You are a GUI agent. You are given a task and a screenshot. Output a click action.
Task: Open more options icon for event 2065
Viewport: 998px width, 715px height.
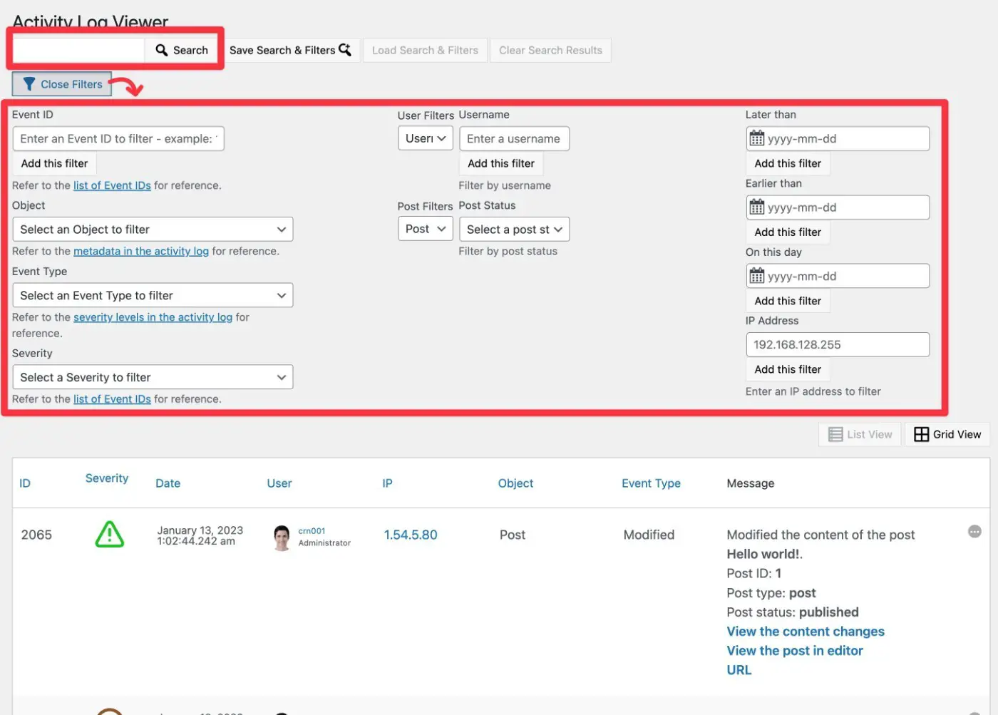(x=974, y=532)
